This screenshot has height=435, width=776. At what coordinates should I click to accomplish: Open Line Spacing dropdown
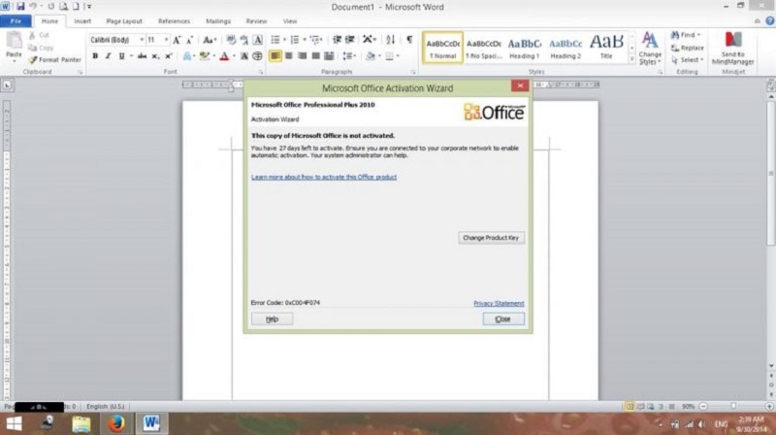click(349, 56)
